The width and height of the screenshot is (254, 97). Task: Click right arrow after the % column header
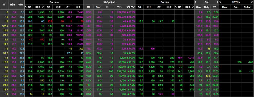[x=134, y=7]
